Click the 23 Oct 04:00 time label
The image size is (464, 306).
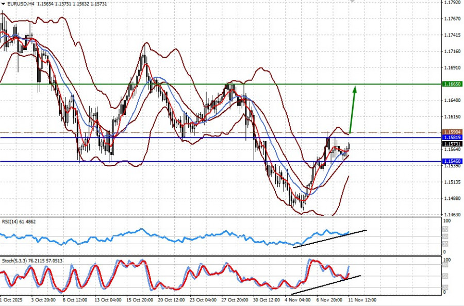[202, 300]
